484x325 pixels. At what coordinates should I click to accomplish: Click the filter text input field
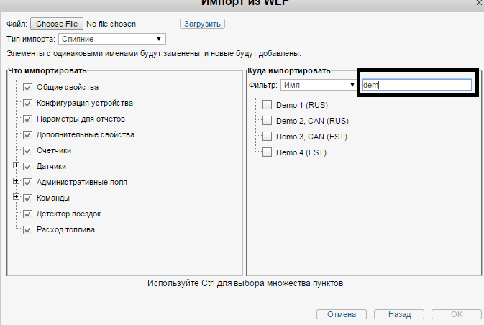416,85
